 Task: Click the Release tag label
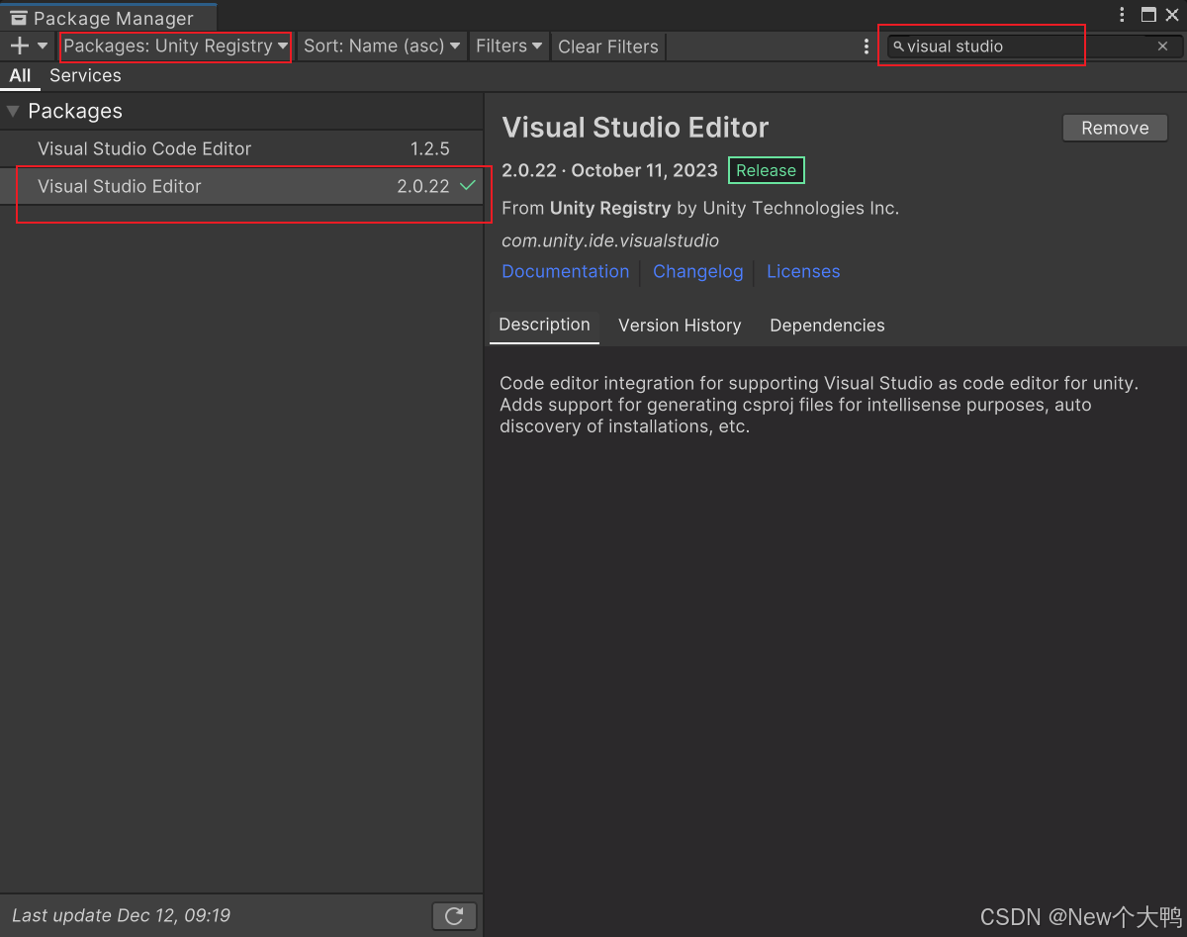[x=766, y=170]
